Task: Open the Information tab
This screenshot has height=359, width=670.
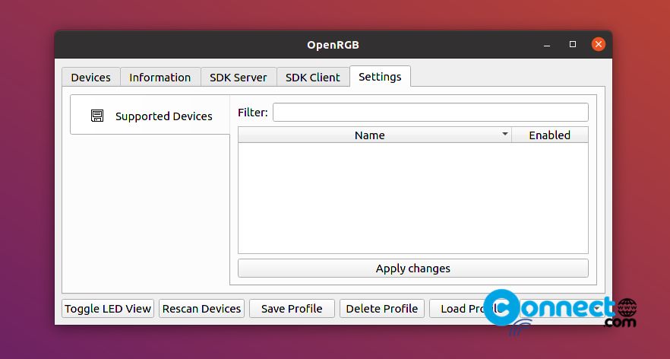Action: [x=160, y=77]
